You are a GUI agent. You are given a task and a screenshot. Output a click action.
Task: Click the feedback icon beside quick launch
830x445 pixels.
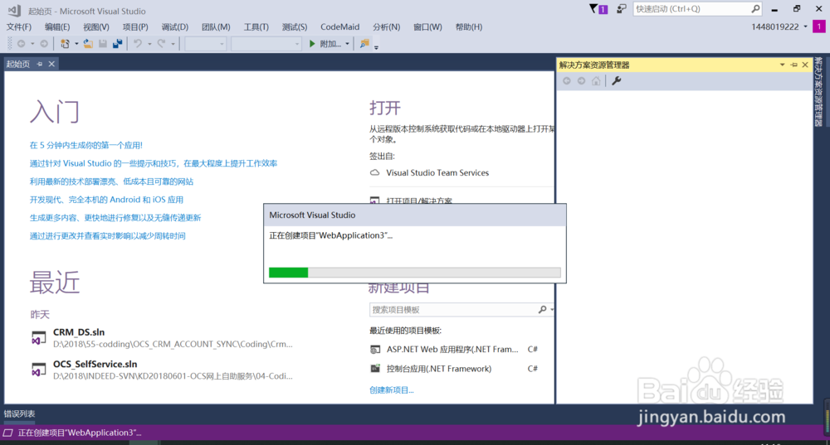click(x=622, y=9)
